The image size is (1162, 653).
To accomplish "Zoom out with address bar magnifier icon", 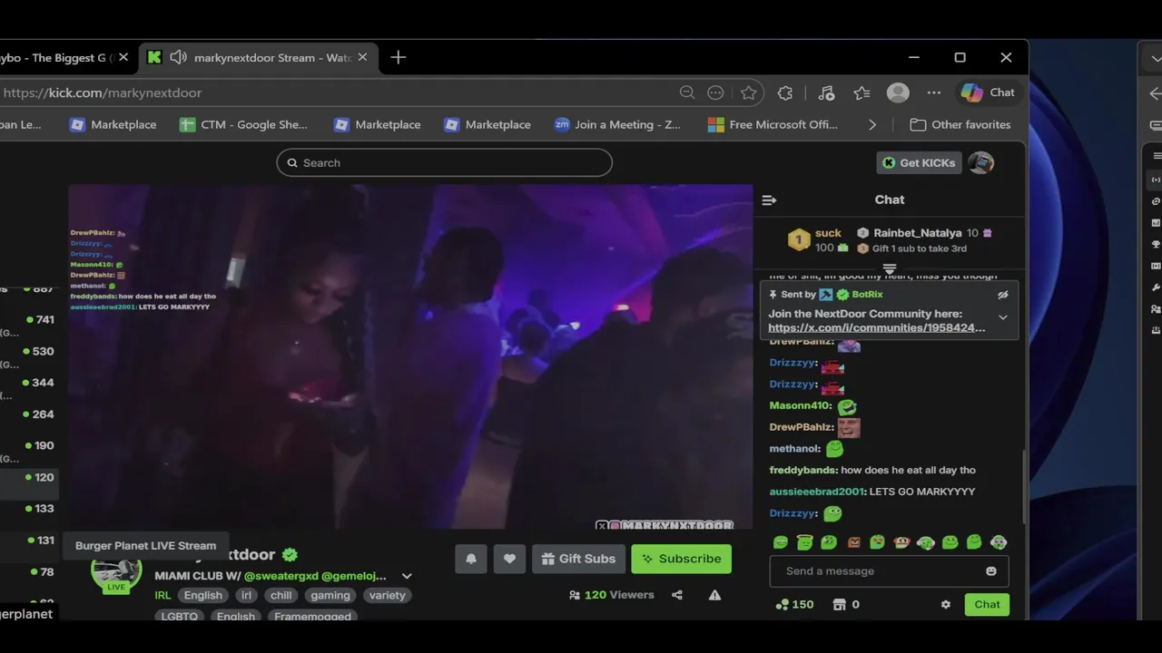I will (687, 93).
